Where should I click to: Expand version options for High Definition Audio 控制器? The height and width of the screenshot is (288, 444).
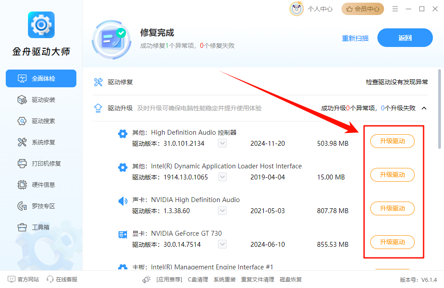click(222, 143)
